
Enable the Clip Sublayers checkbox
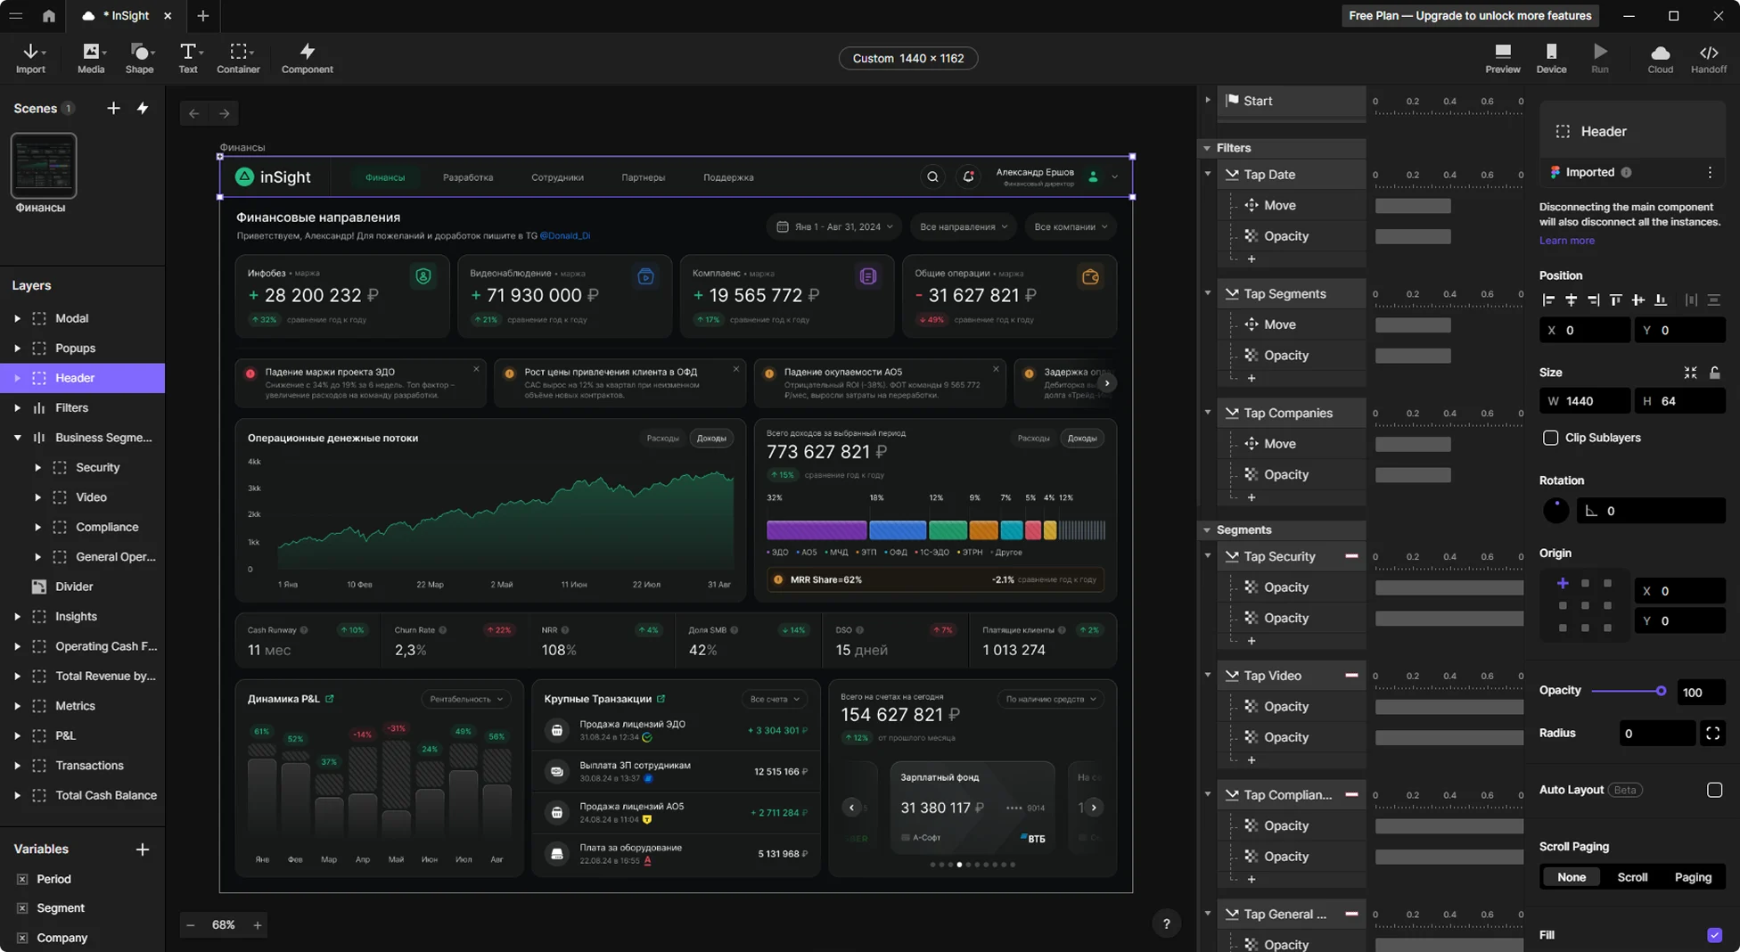pos(1550,438)
